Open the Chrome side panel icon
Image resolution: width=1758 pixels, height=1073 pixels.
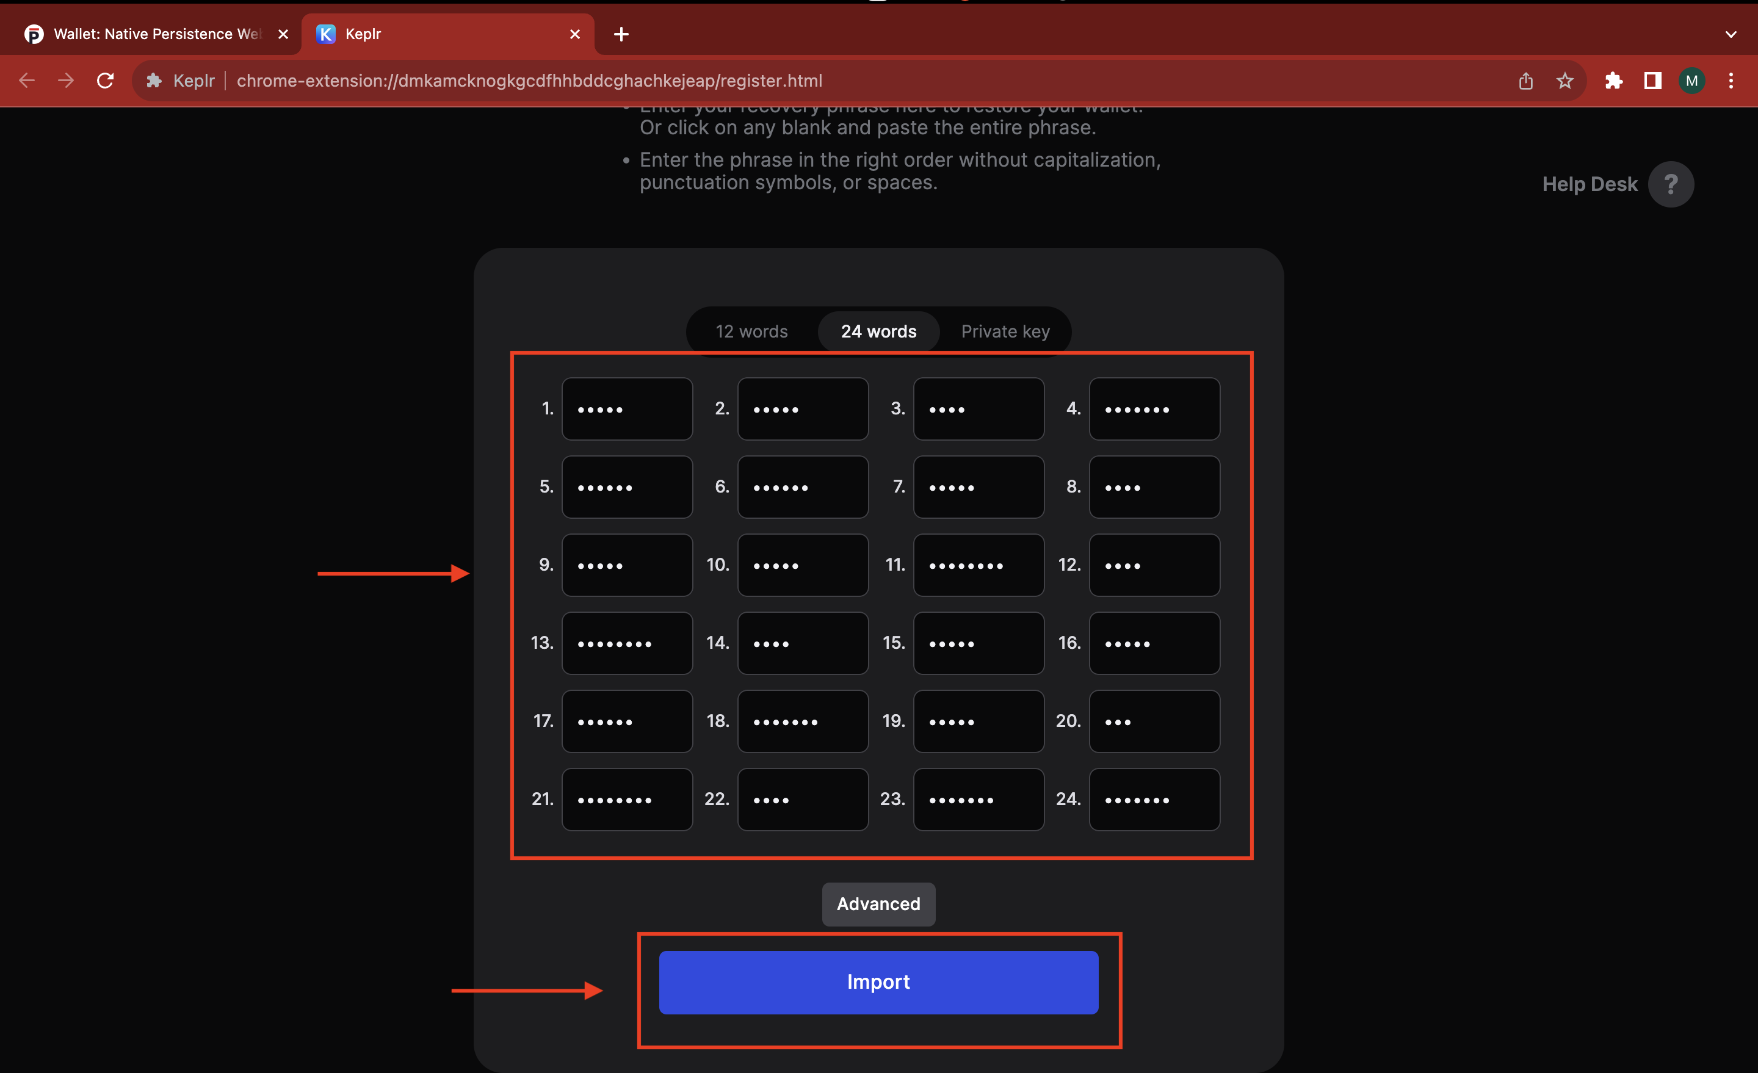[x=1652, y=81]
